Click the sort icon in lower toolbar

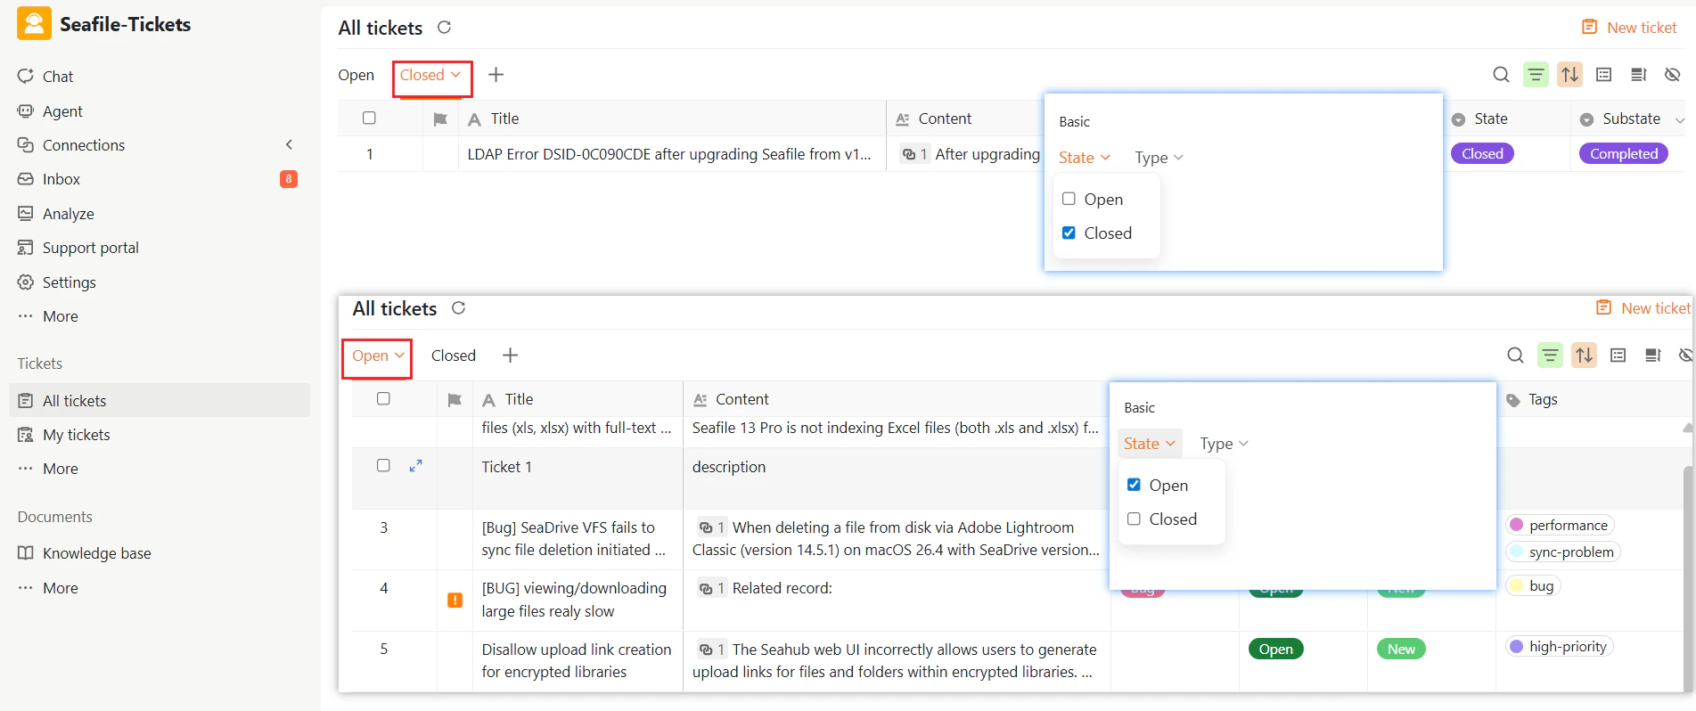(x=1585, y=355)
